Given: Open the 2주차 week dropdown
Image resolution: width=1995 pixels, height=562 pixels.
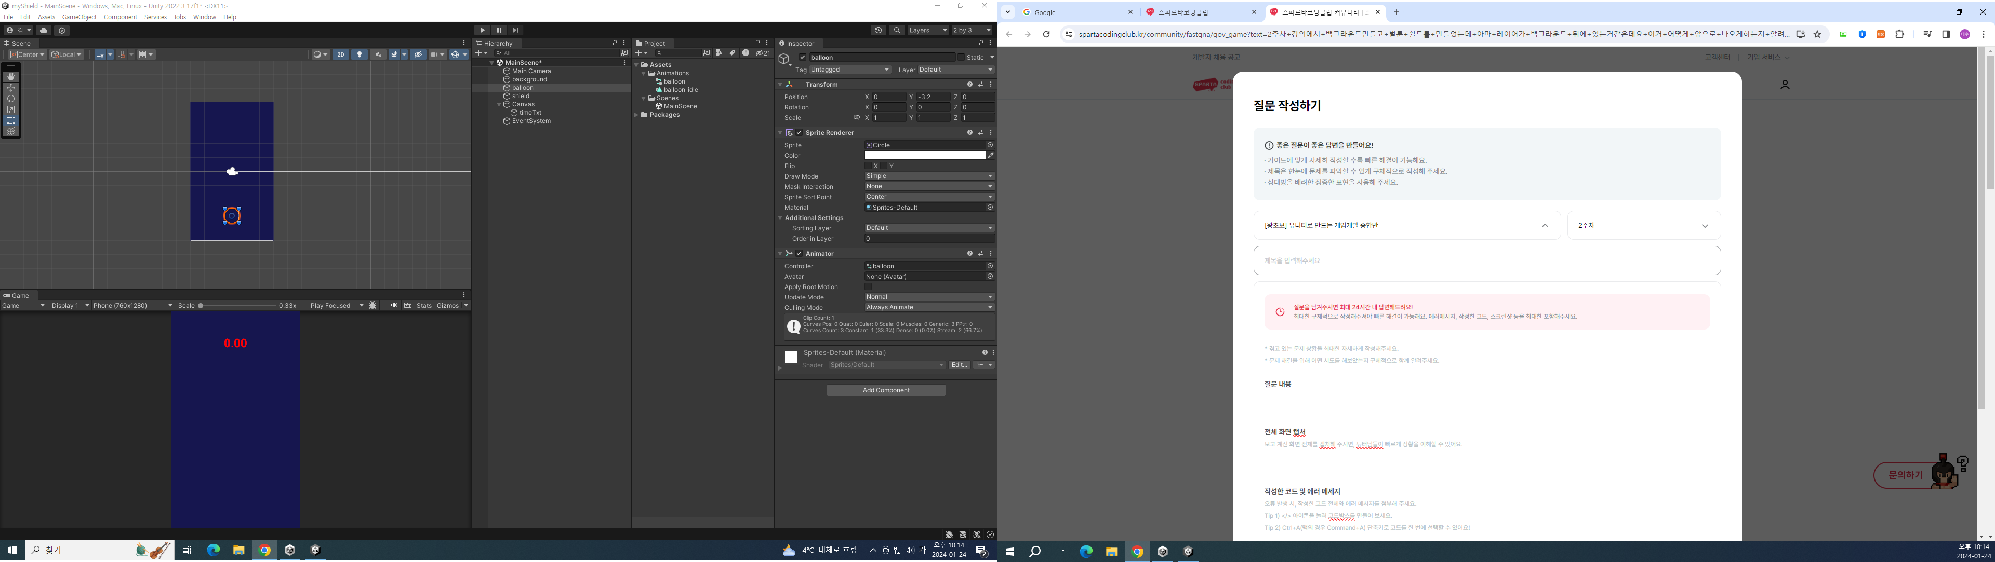Looking at the screenshot, I should (x=1643, y=226).
